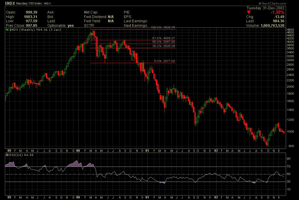The width and height of the screenshot is (299, 200).
Task: Select the 100.0% Fibonacci level label
Action: (163, 27)
